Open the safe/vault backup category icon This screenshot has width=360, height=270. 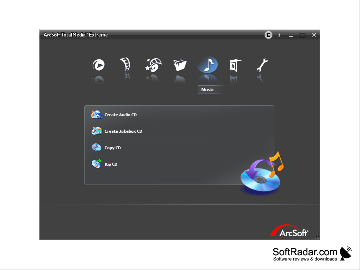pyautogui.click(x=235, y=65)
